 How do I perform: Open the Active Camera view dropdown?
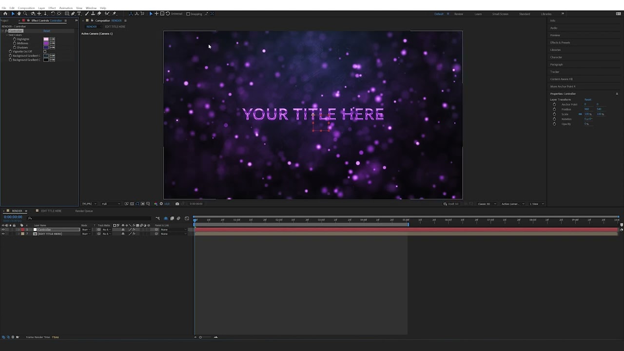click(513, 204)
